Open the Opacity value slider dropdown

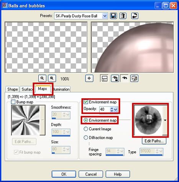(116, 110)
